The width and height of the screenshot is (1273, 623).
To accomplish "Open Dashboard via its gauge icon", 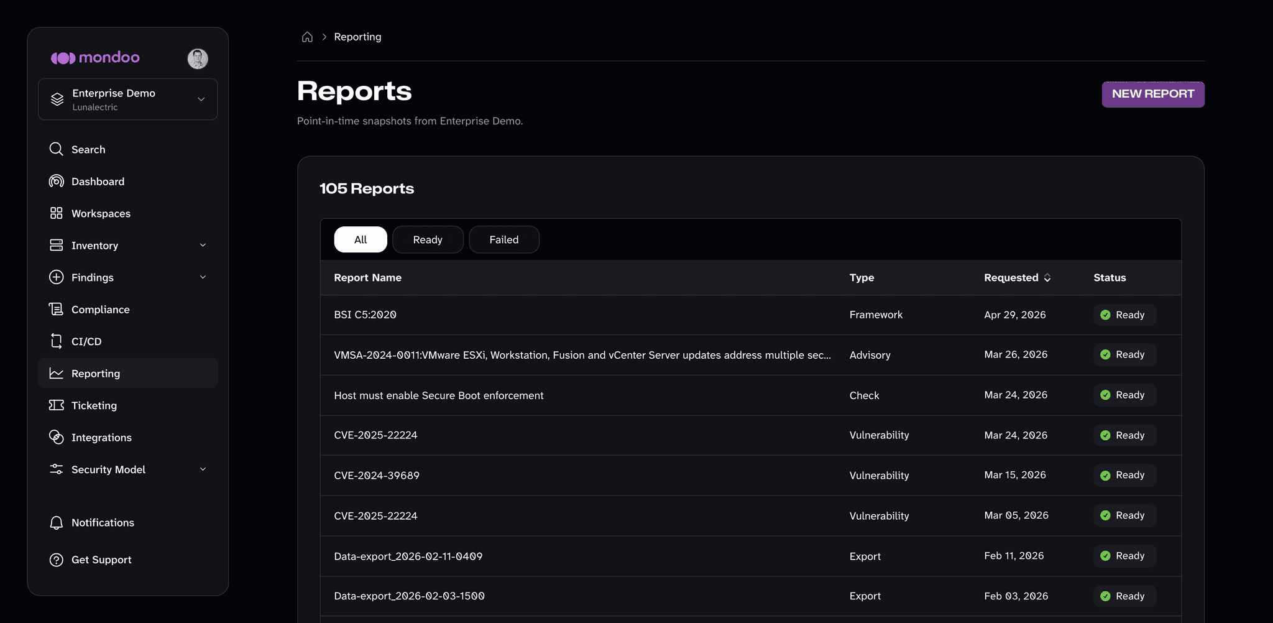I will 56,181.
